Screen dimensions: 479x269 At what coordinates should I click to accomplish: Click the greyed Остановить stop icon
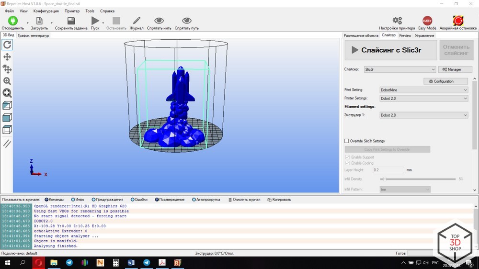coord(116,21)
